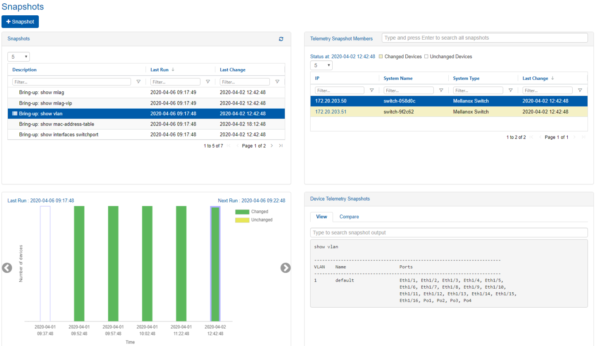Switch to the Compare tab

tap(349, 217)
